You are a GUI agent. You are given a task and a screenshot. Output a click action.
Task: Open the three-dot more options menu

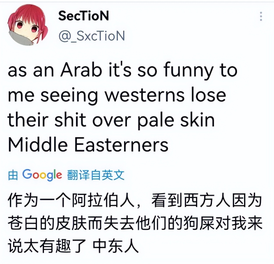click(261, 16)
